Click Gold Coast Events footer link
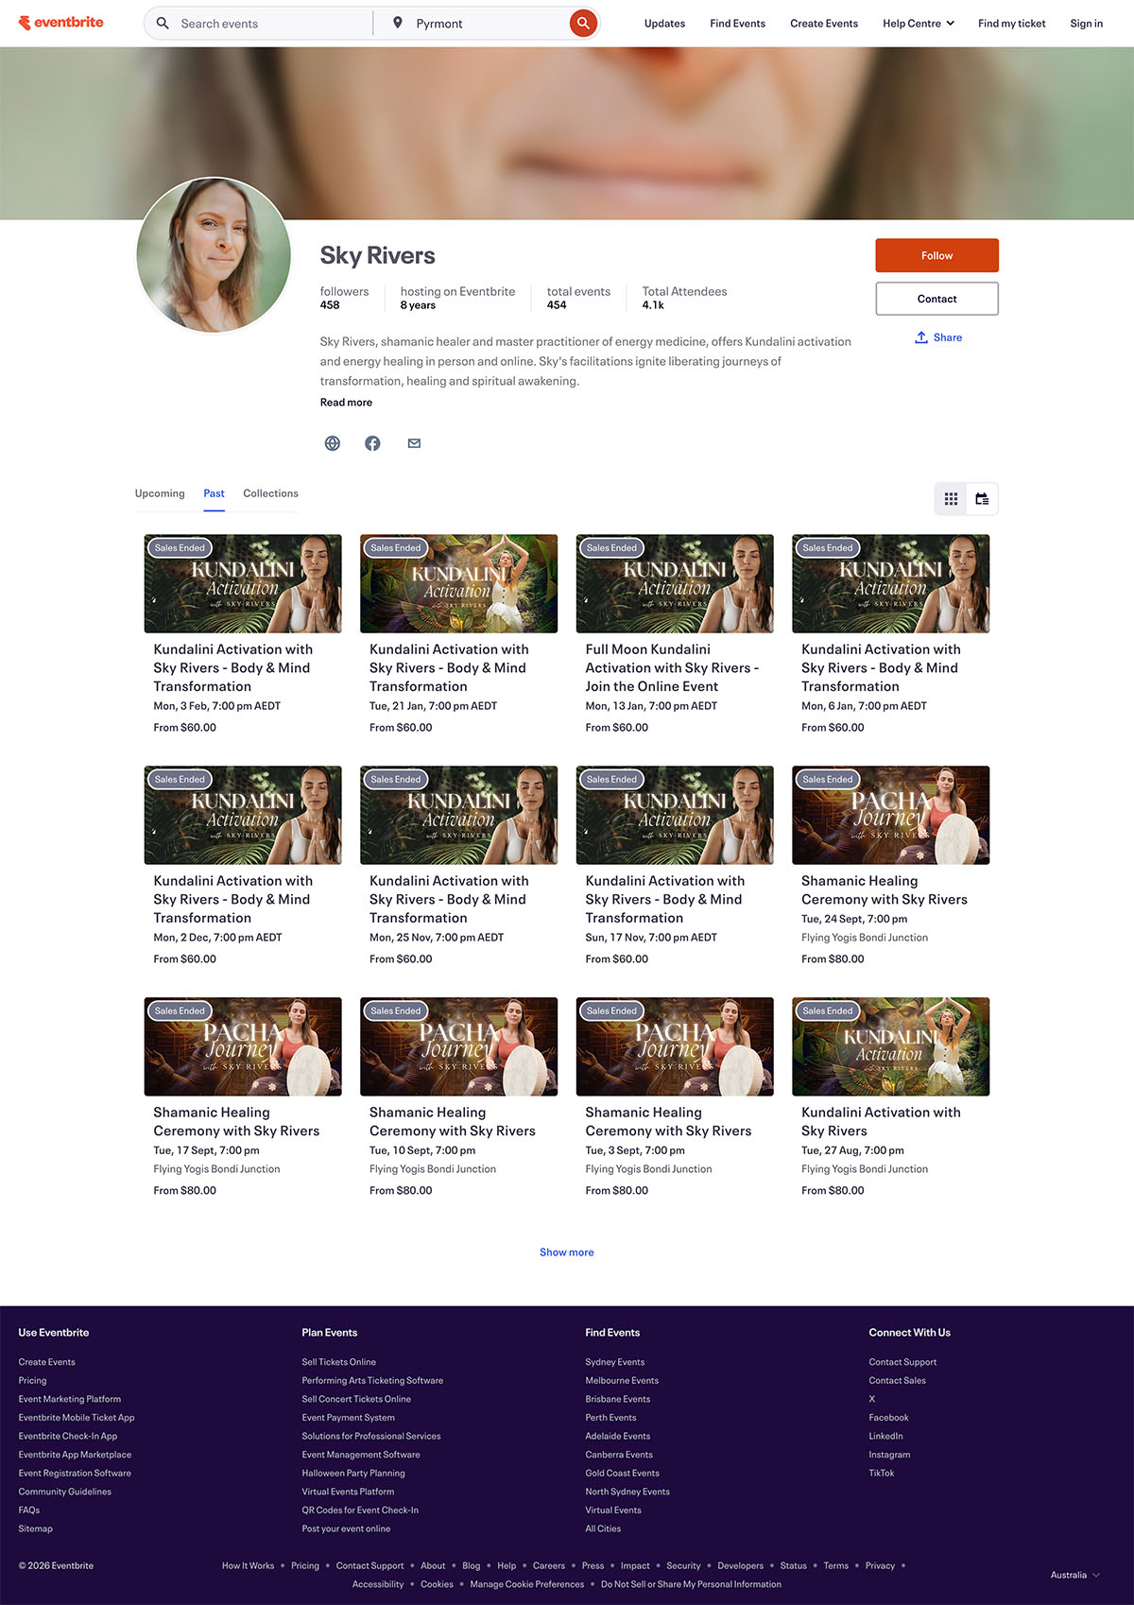 pyautogui.click(x=622, y=1474)
